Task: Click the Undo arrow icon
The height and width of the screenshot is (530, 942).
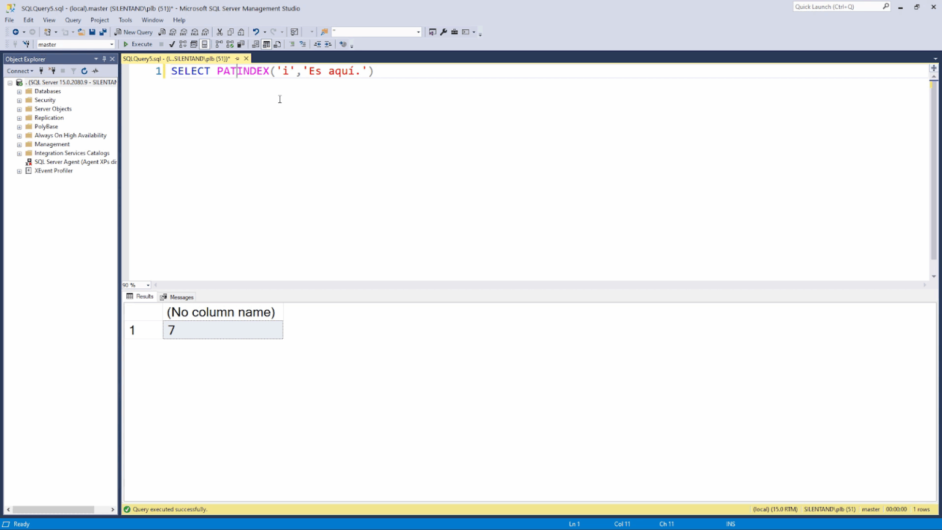Action: click(x=257, y=31)
